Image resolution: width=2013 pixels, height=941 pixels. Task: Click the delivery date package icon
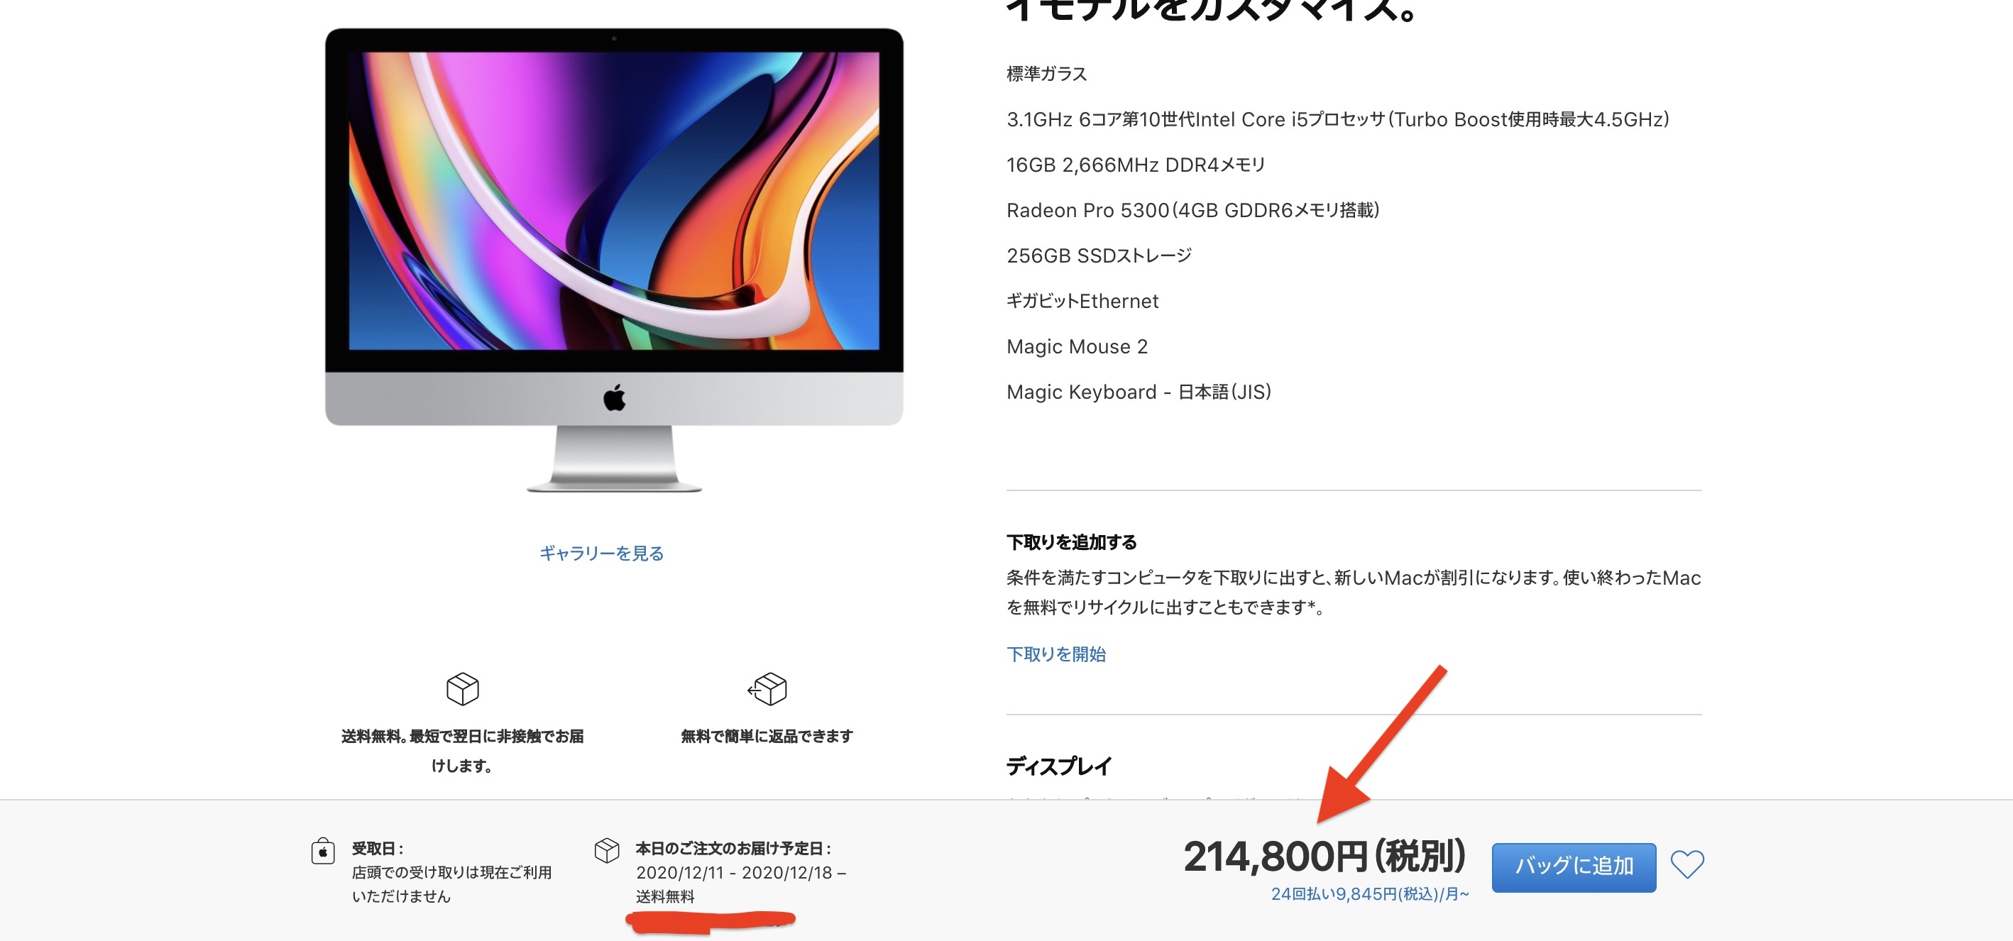click(x=606, y=850)
